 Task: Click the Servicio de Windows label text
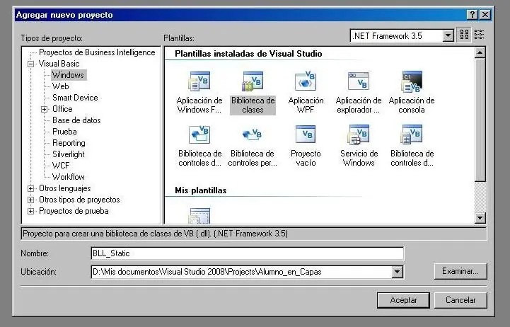coord(359,158)
